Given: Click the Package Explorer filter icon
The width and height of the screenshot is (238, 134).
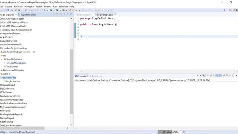Looking at the screenshot, I should pyautogui.click(x=61, y=14).
